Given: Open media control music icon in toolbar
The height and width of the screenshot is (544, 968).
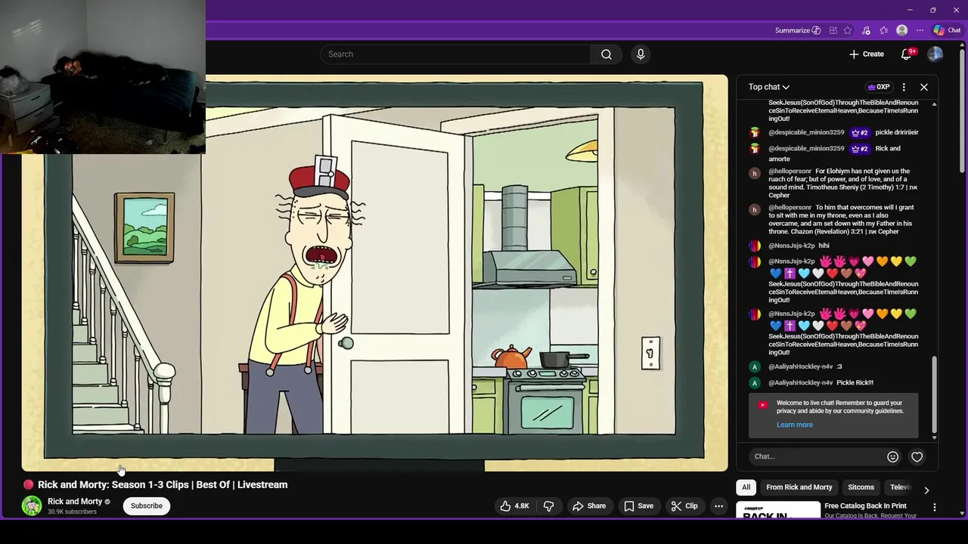Looking at the screenshot, I should pyautogui.click(x=866, y=30).
